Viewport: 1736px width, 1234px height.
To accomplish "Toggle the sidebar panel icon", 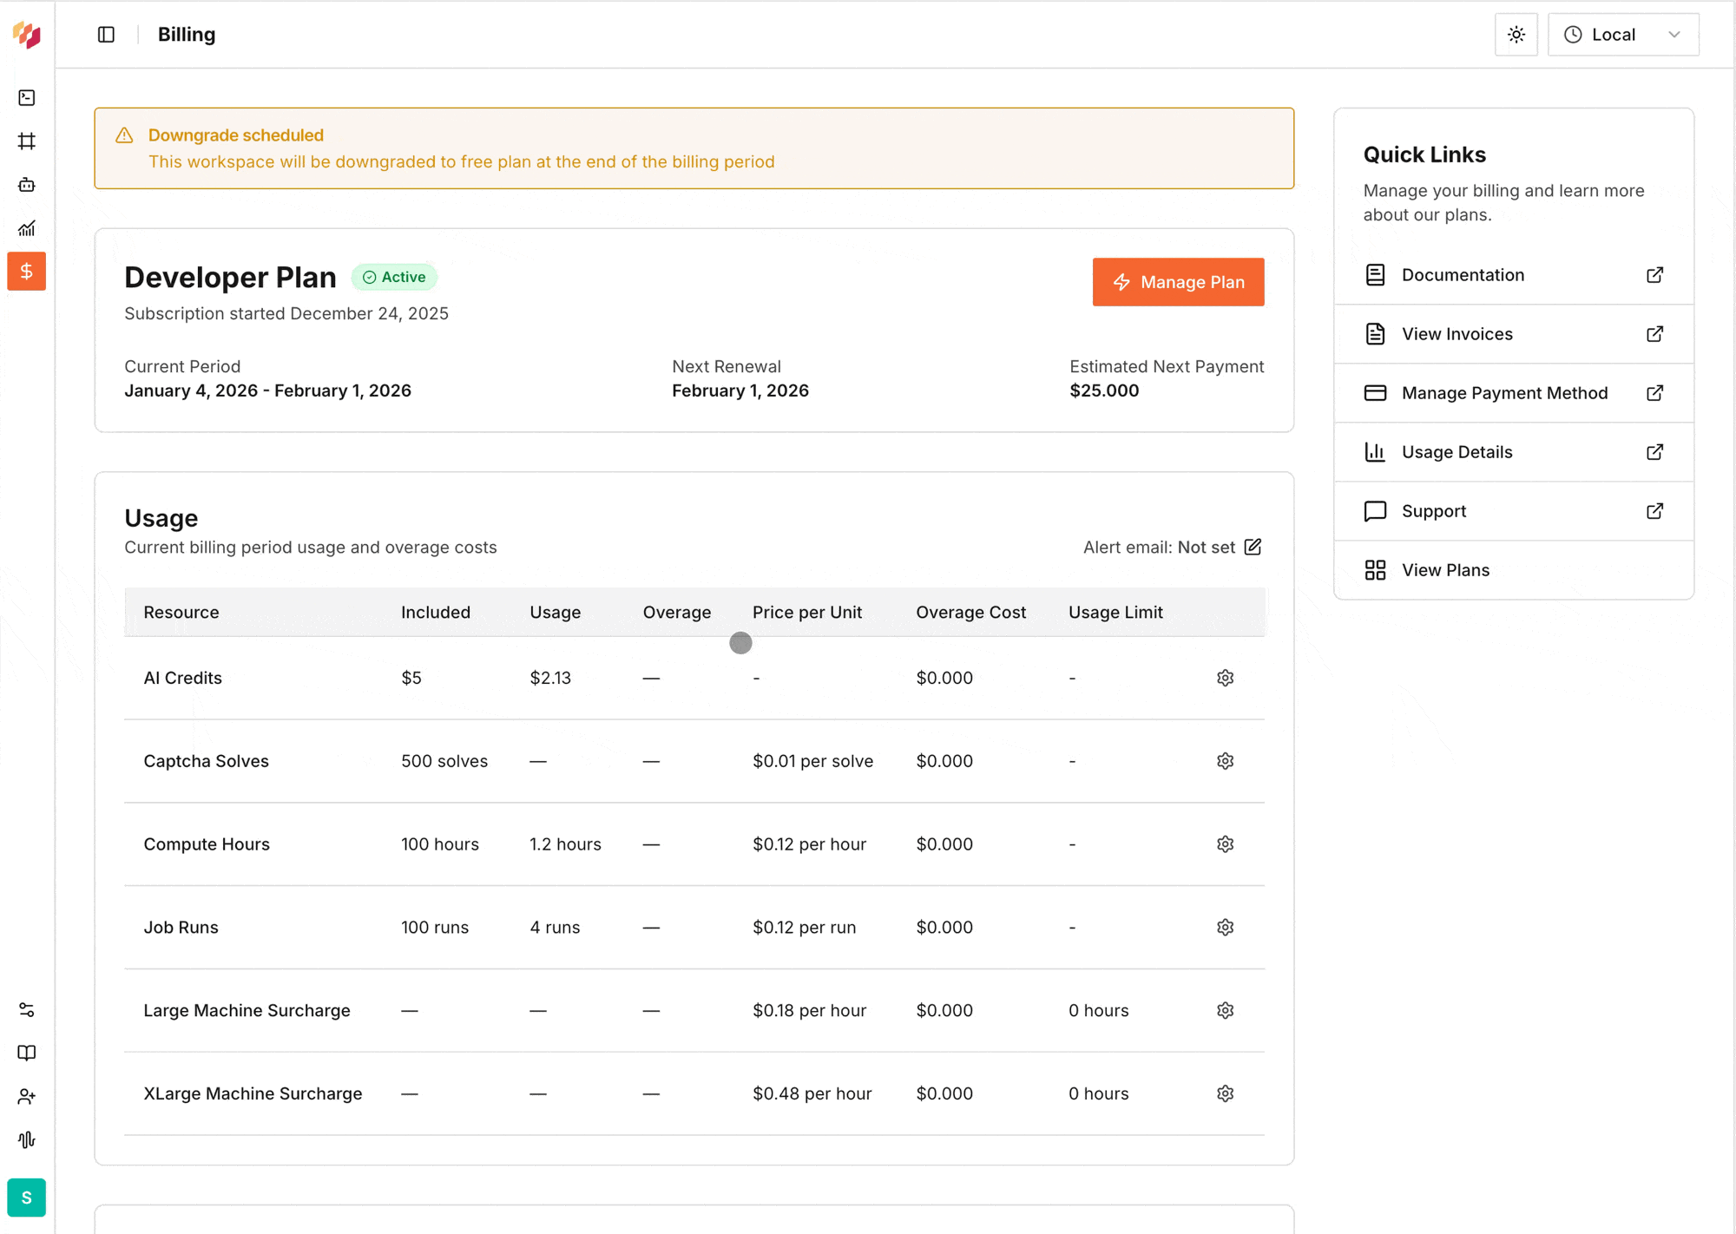I will (106, 35).
